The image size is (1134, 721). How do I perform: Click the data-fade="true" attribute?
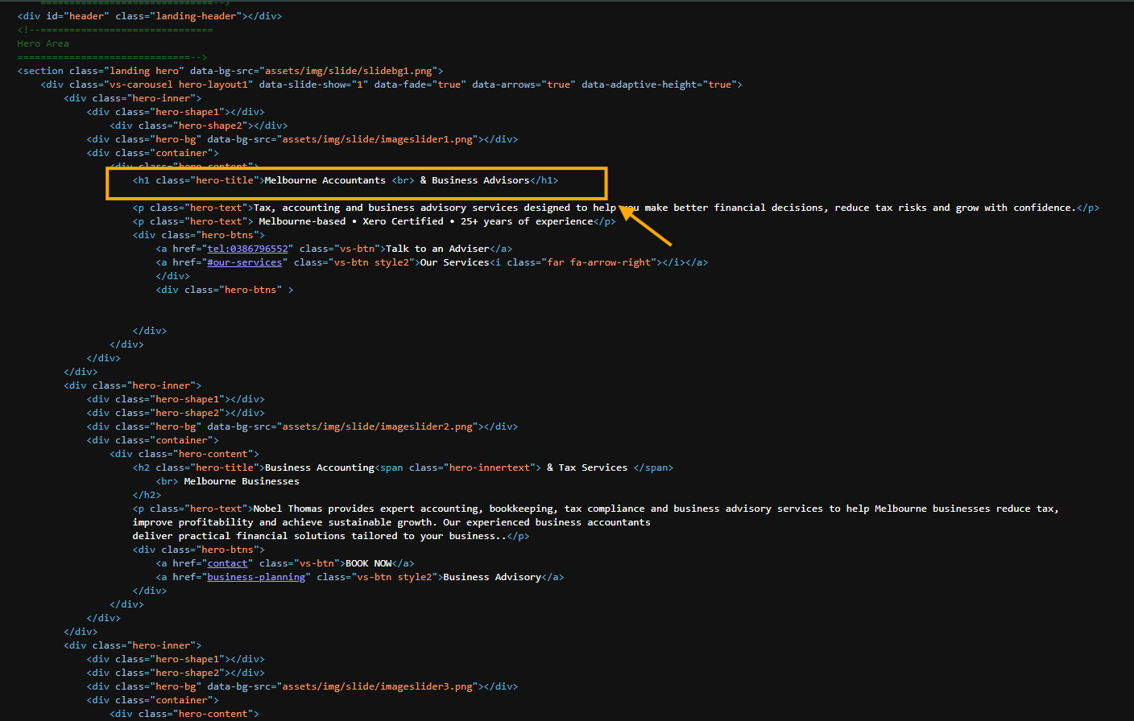[x=420, y=84]
